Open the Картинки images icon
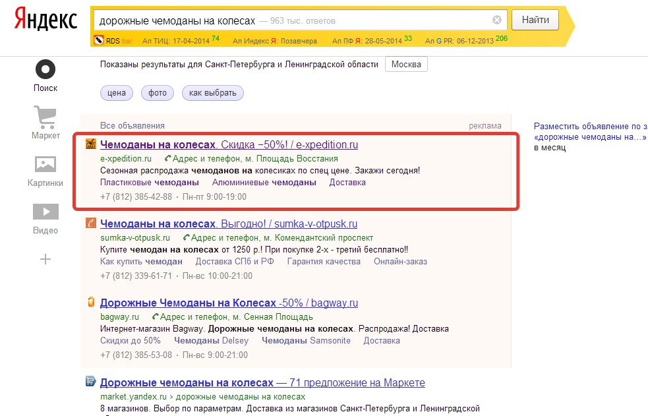 [45, 164]
